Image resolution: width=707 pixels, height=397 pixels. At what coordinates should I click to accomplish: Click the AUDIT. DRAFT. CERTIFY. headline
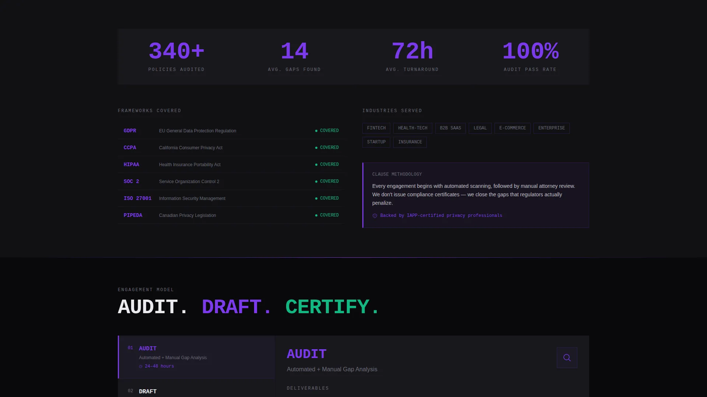(x=248, y=307)
